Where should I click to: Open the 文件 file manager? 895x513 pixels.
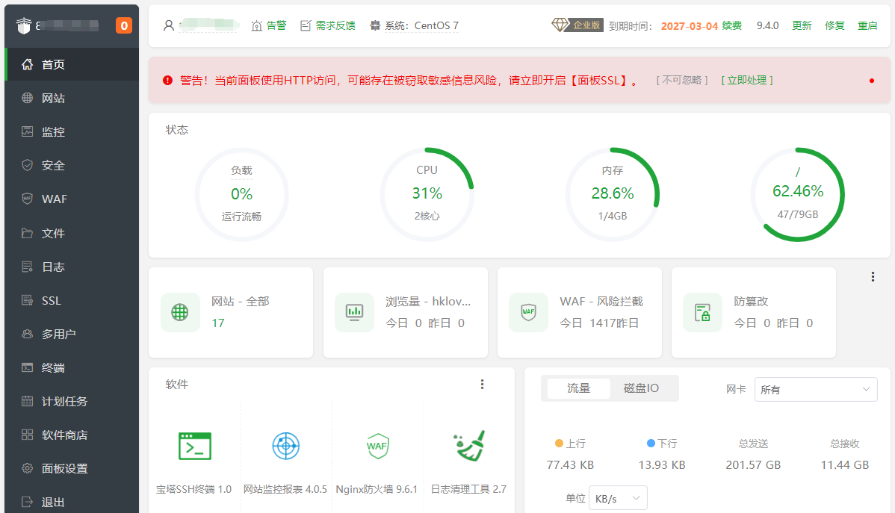[72, 233]
